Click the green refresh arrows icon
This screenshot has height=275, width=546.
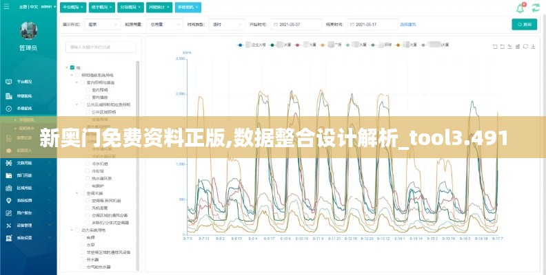pos(535,8)
